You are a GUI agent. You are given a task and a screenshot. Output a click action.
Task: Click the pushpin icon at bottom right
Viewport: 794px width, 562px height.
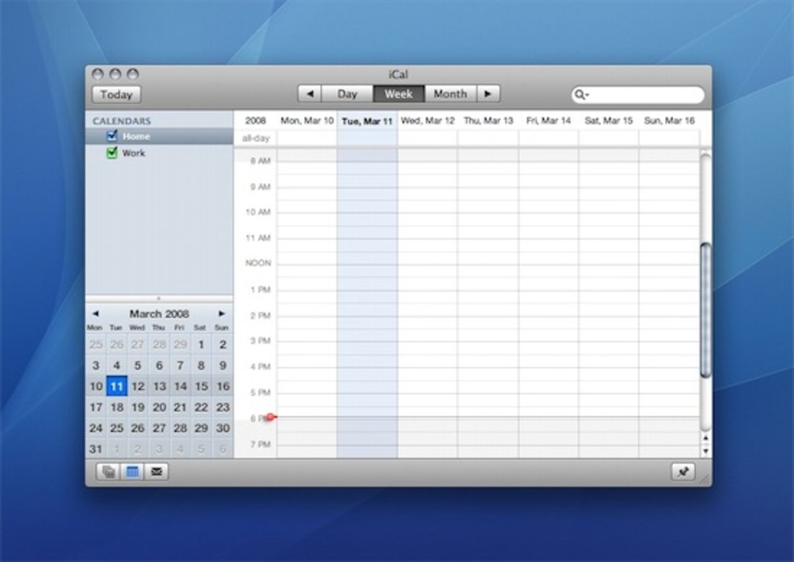pyautogui.click(x=683, y=472)
